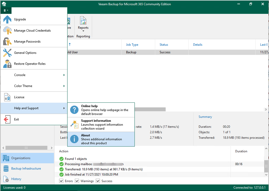Screen dimensions: 269x191
Task: Switch to Backup Infrastructure navigation pane
Action: (27, 169)
